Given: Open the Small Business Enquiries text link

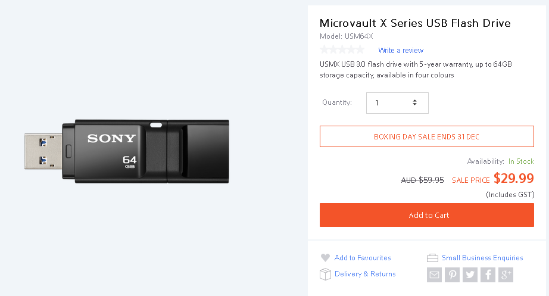Looking at the screenshot, I should (x=482, y=258).
